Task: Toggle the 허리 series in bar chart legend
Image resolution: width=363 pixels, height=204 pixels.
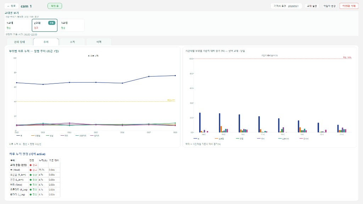Action: (x=261, y=138)
